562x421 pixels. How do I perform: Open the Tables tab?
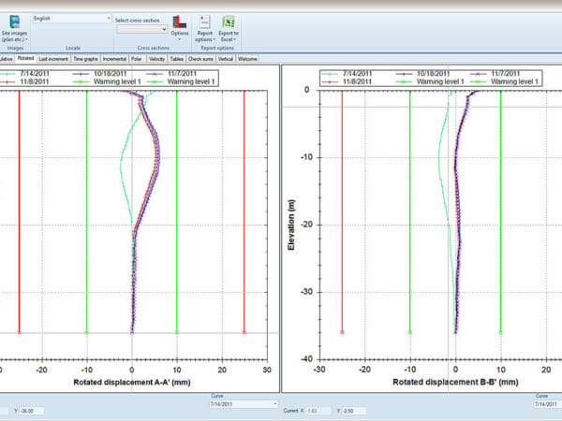pos(177,59)
